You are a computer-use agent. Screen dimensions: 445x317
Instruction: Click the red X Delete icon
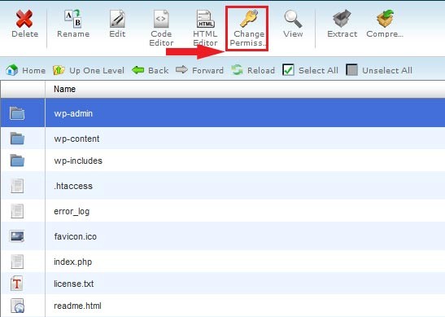point(24,19)
